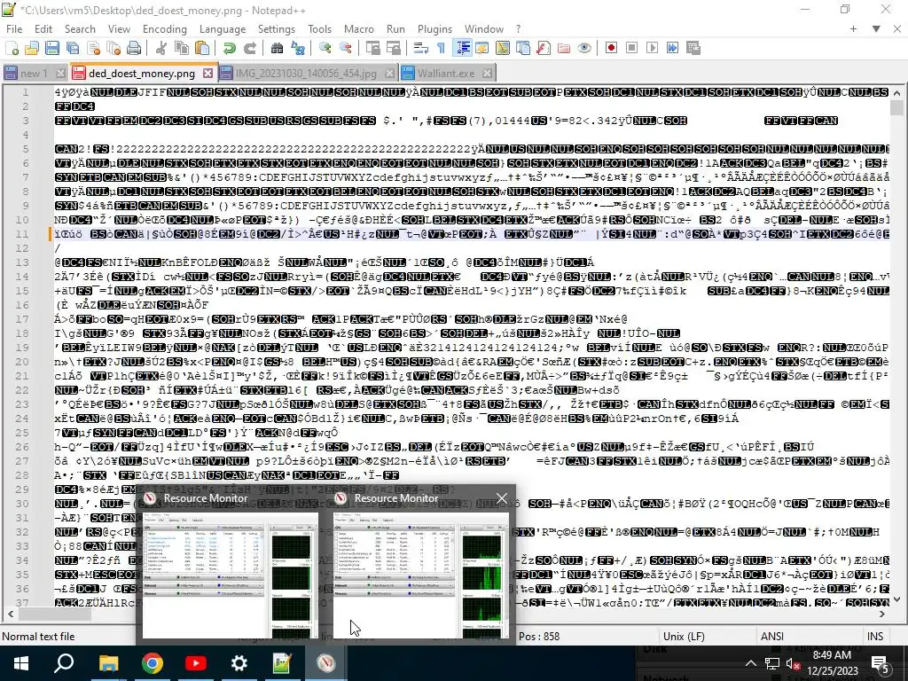Screen dimensions: 908x681
Task: Open the Edit menu
Action: coord(43,29)
